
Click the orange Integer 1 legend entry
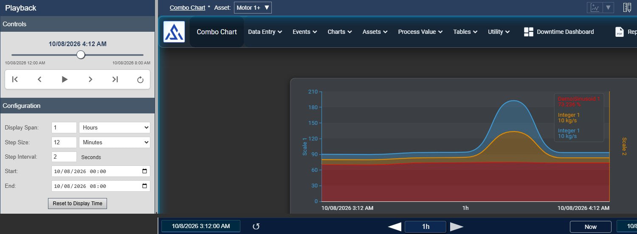pos(569,118)
